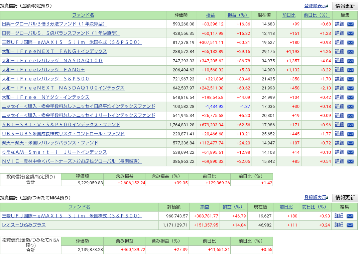Screen dimensions: 361x256
Task: Click 登録順表示 link above 特定預り table
Action: (x=315, y=6)
